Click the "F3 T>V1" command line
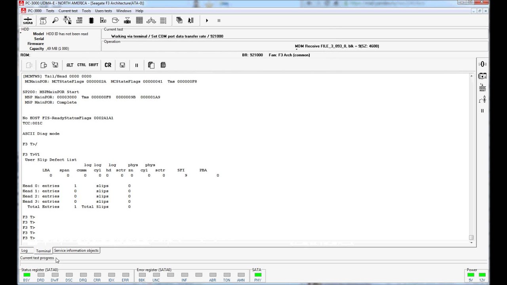 tap(31, 155)
